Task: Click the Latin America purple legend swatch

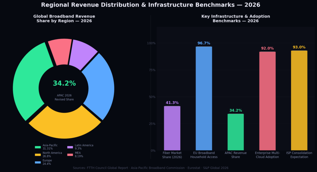Action: coord(70,147)
